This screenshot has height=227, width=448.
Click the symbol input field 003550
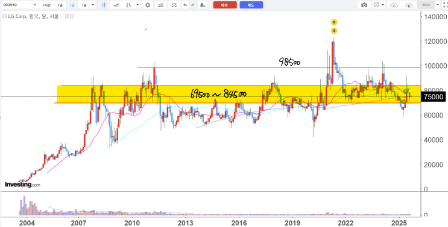(15, 5)
